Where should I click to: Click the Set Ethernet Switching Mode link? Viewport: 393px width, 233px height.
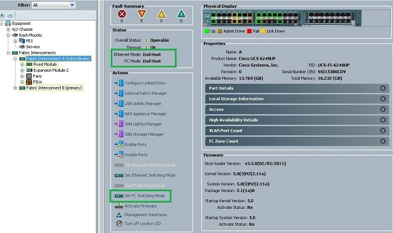(x=150, y=175)
